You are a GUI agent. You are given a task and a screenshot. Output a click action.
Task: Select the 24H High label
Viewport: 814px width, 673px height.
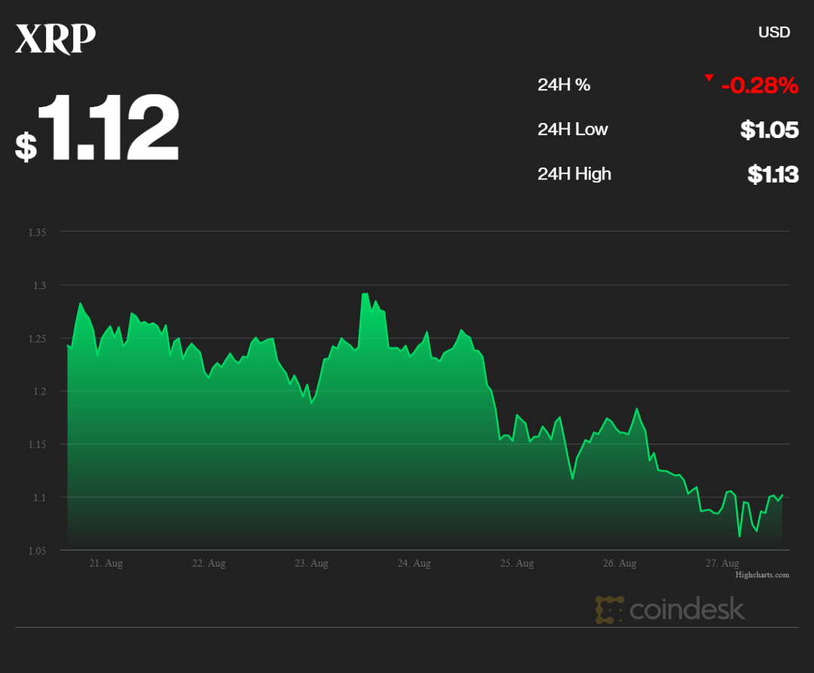pos(574,174)
